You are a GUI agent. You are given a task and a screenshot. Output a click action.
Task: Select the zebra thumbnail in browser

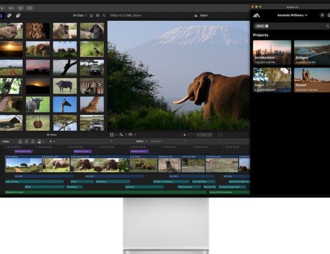pyautogui.click(x=92, y=86)
